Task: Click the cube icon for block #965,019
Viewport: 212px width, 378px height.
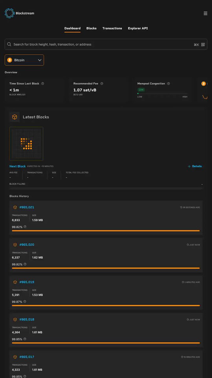Action: click(15, 282)
